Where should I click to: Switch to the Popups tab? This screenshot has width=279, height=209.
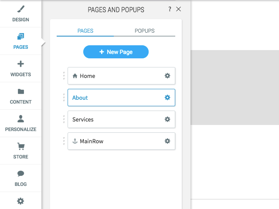(x=144, y=31)
